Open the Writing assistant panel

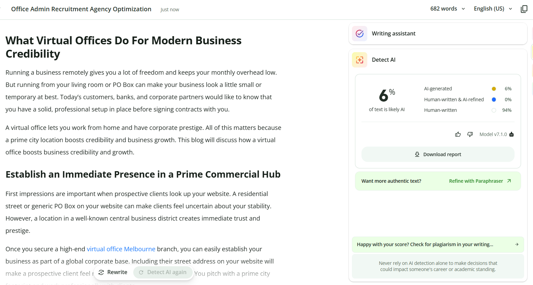coord(438,33)
